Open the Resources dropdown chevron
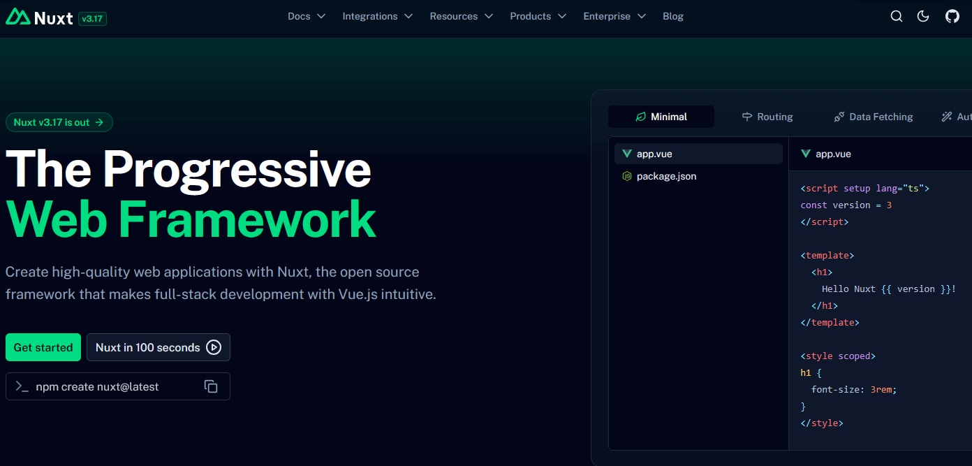Image resolution: width=972 pixels, height=466 pixels. coord(489,17)
